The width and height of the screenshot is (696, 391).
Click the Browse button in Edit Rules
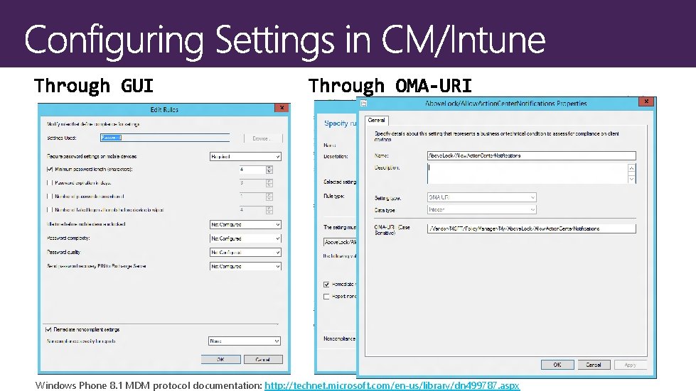(263, 138)
